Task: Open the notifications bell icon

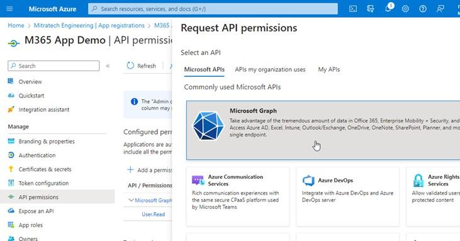Action: click(388, 9)
